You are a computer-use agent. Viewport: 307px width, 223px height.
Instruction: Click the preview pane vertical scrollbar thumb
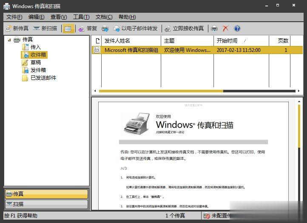[299, 126]
